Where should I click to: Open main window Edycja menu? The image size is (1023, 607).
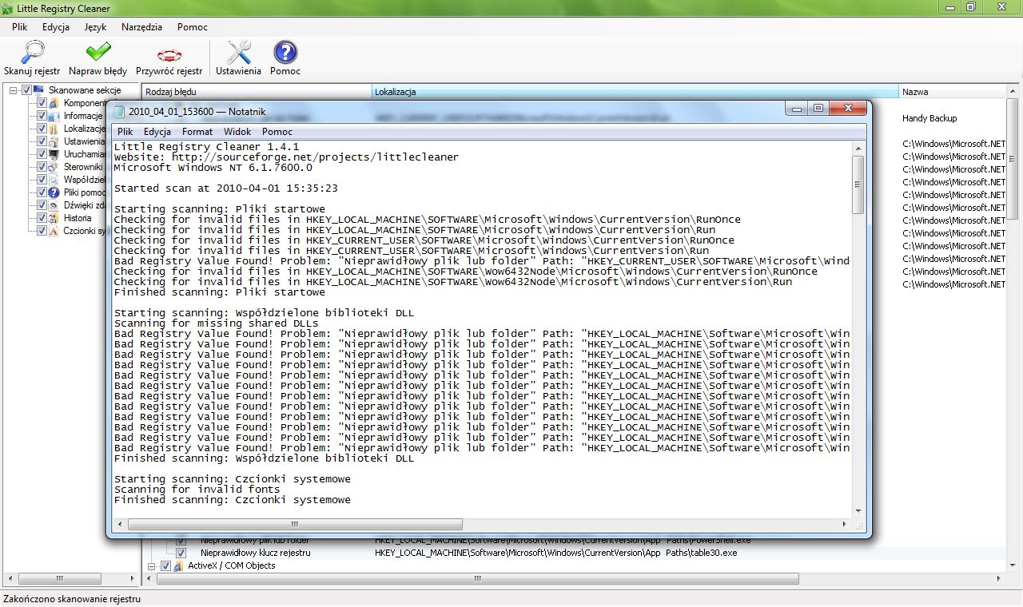point(56,26)
